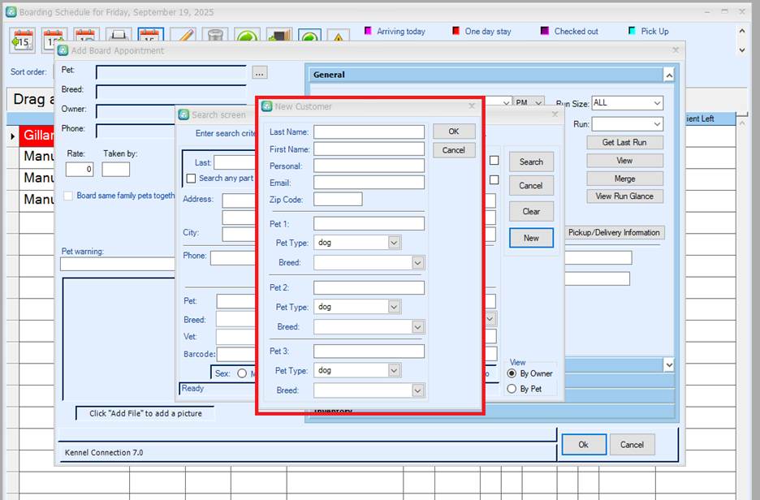Select the By Pet view option

point(512,389)
